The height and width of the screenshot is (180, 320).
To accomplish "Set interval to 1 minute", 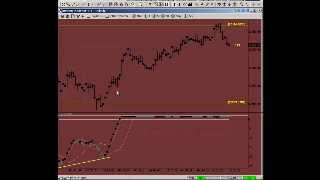I will [x=147, y=16].
